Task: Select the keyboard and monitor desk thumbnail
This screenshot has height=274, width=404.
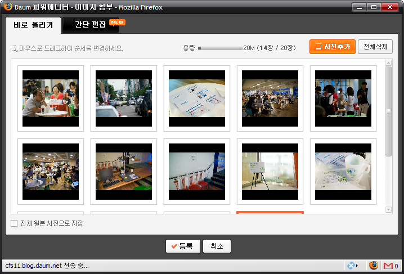Action: pos(124,172)
